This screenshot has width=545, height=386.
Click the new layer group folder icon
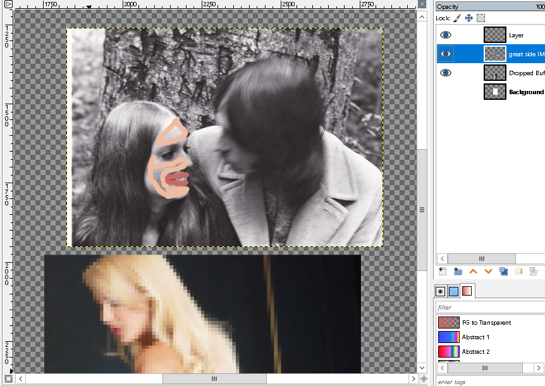pos(458,271)
